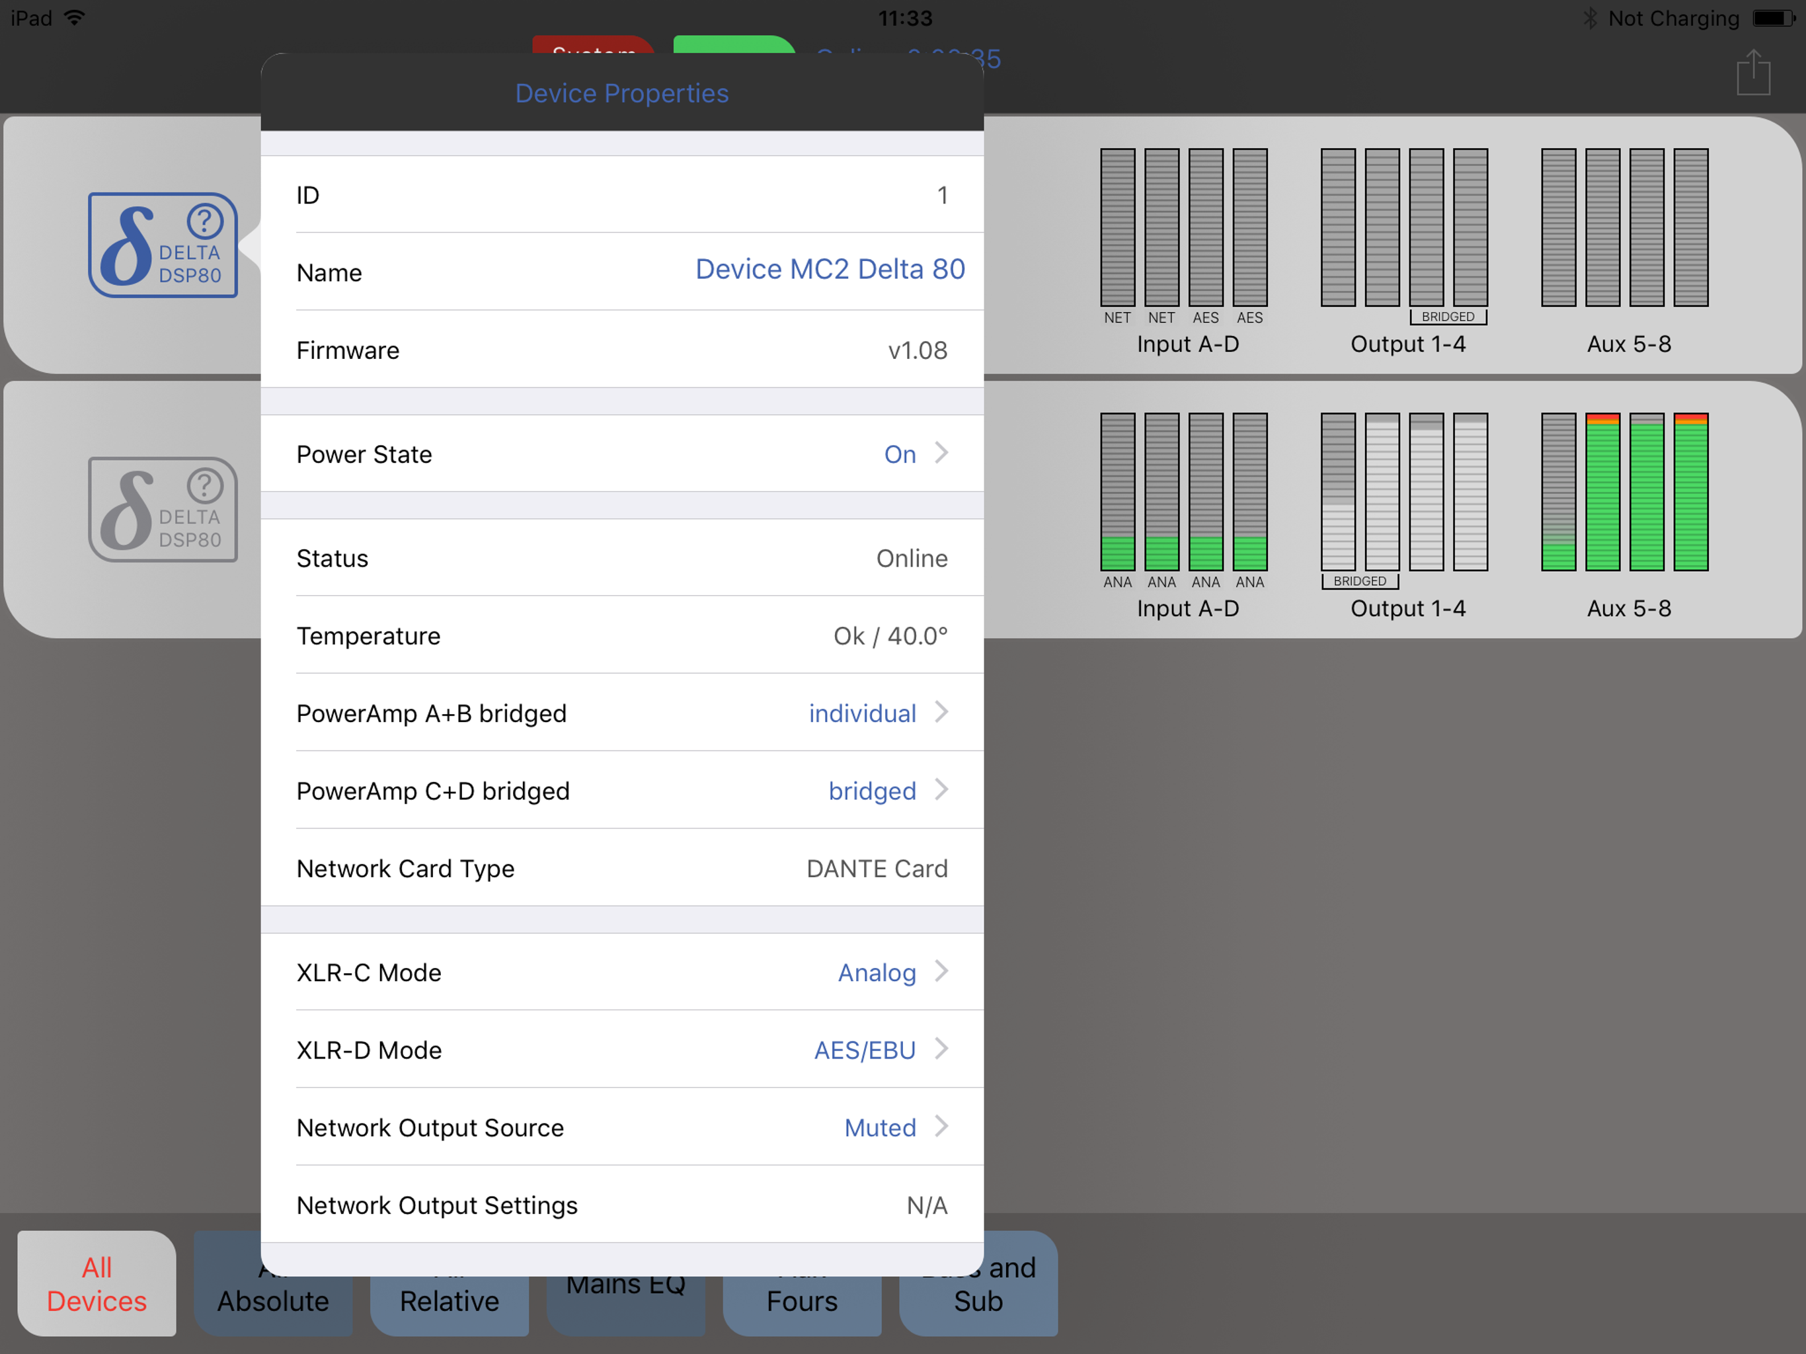Tap the grey Delta DSP80 device icon
The height and width of the screenshot is (1354, 1806).
(163, 510)
